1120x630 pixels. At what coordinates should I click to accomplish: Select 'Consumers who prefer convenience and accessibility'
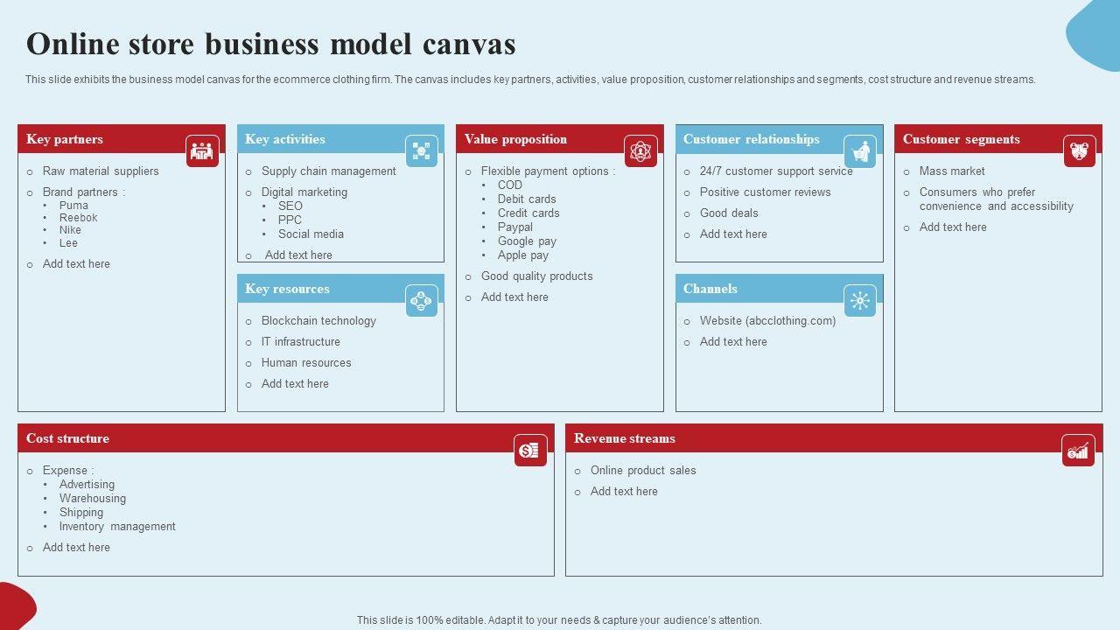(997, 199)
